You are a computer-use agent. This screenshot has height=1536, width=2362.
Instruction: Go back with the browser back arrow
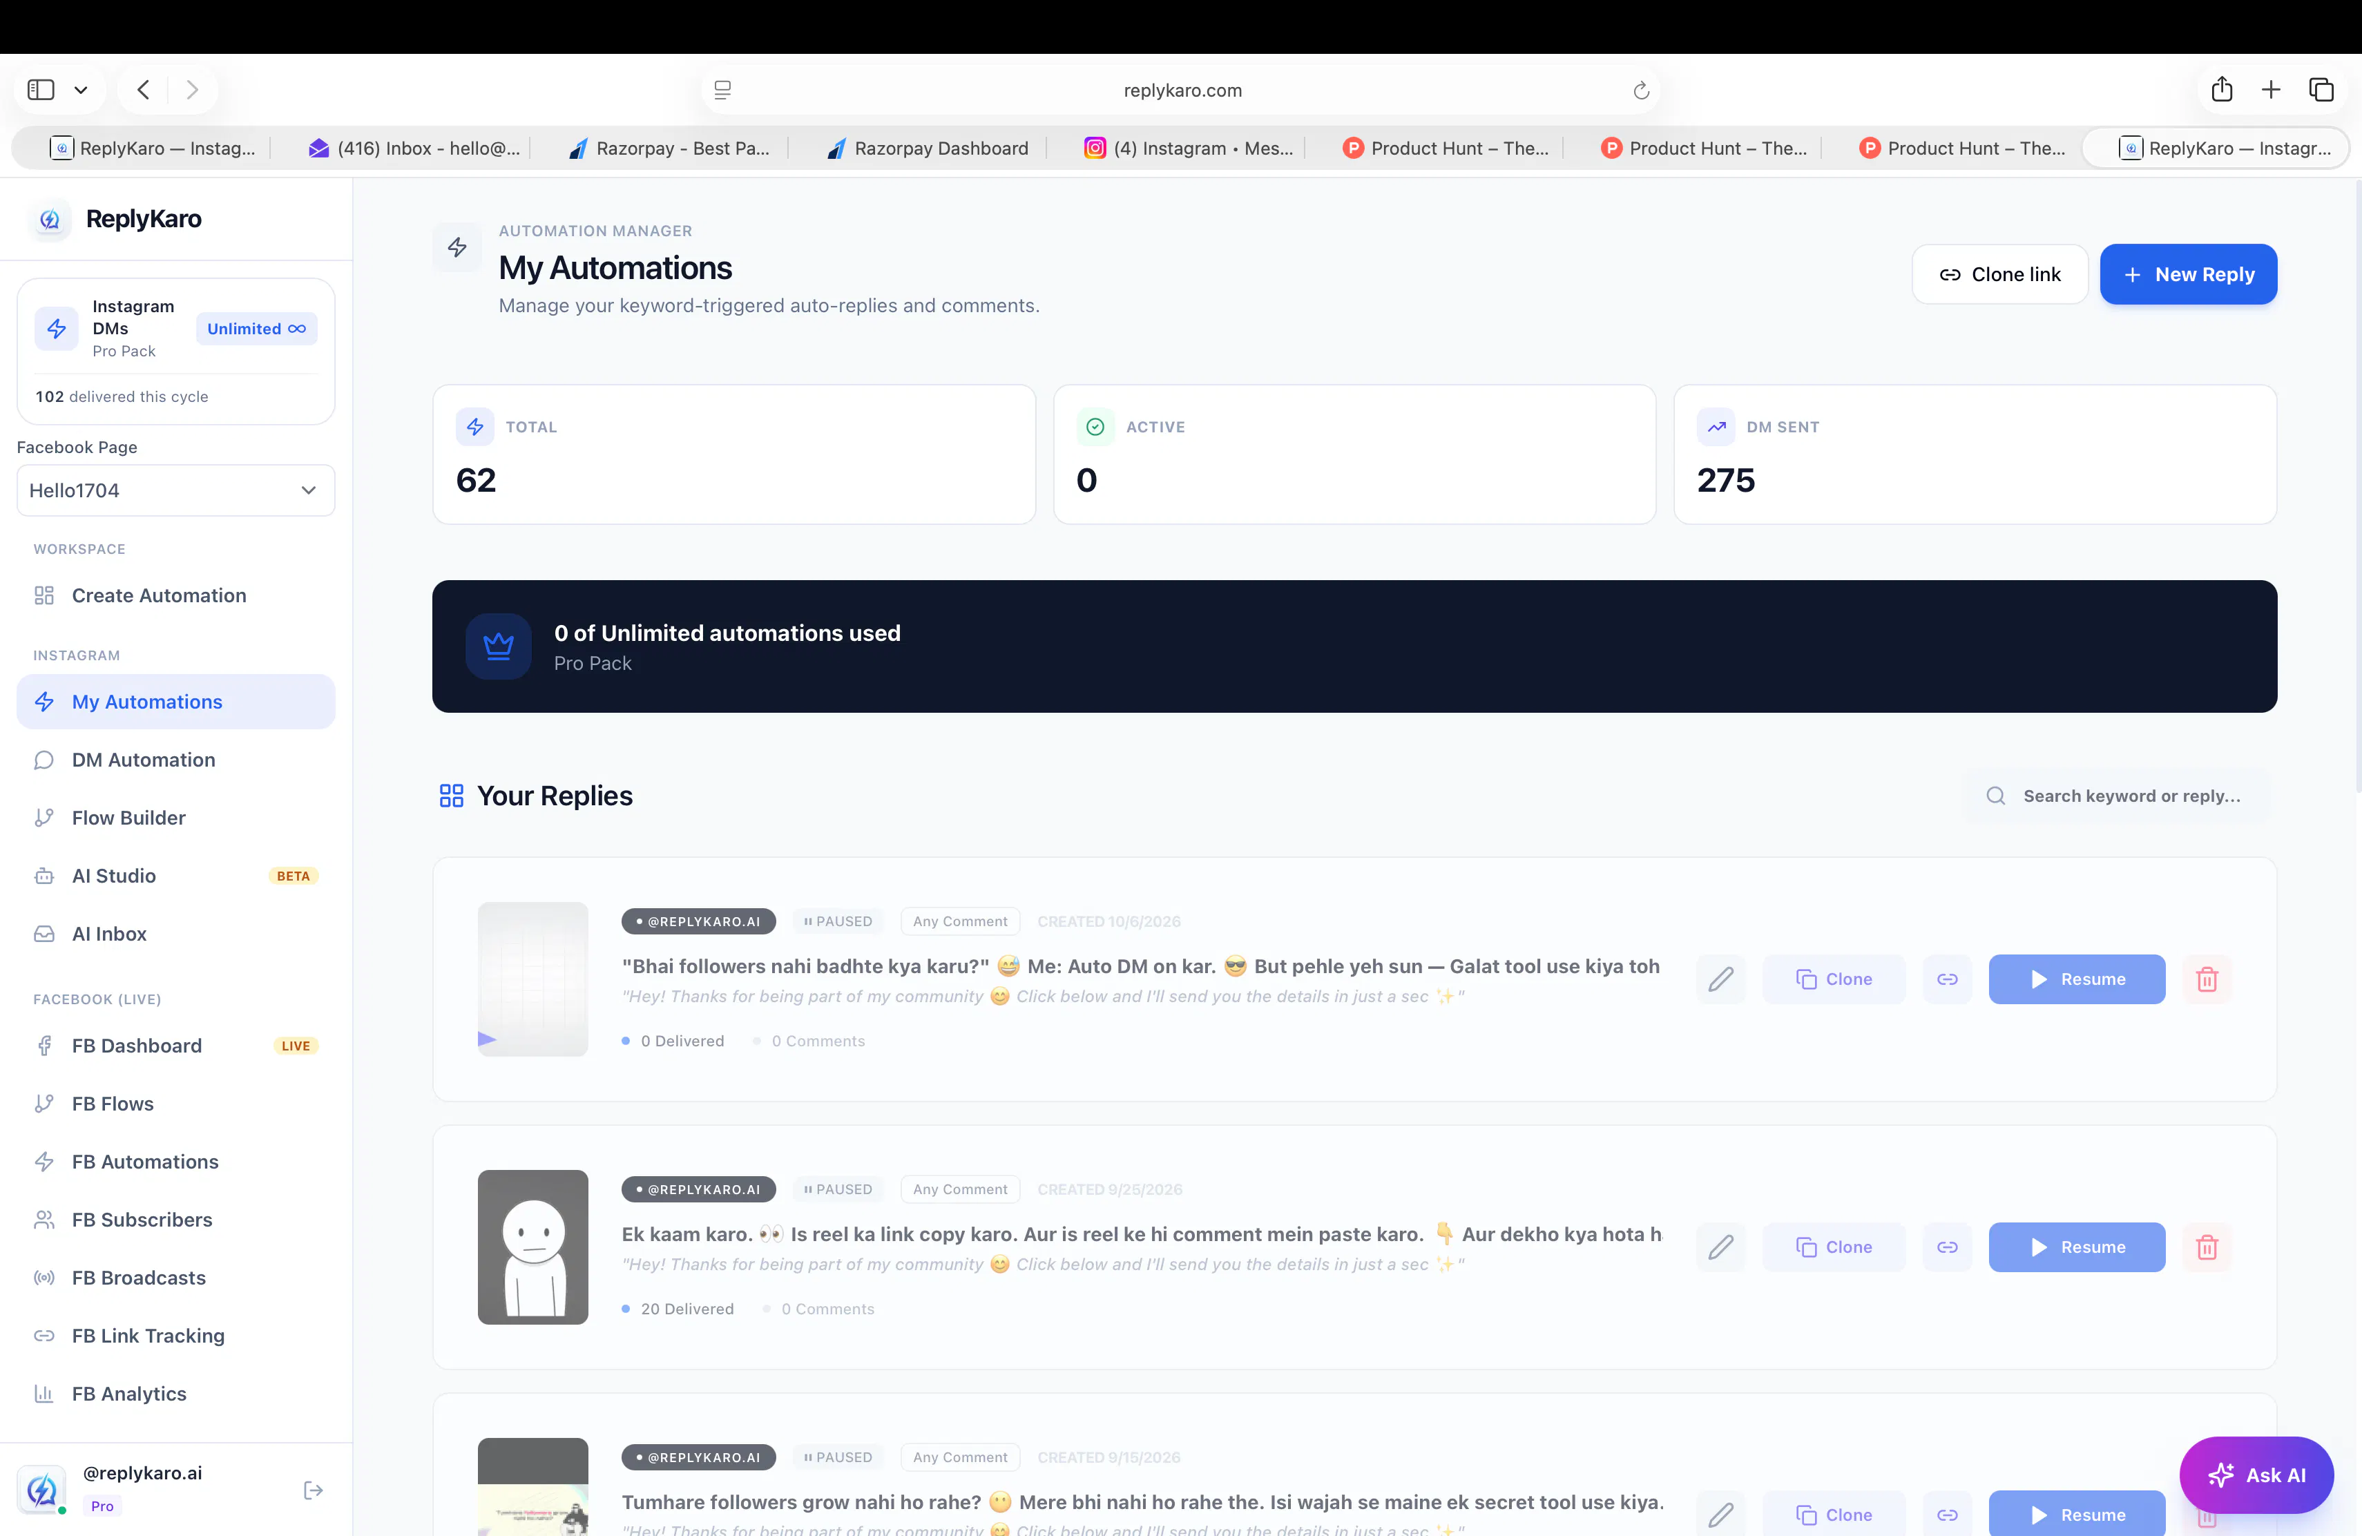click(144, 90)
